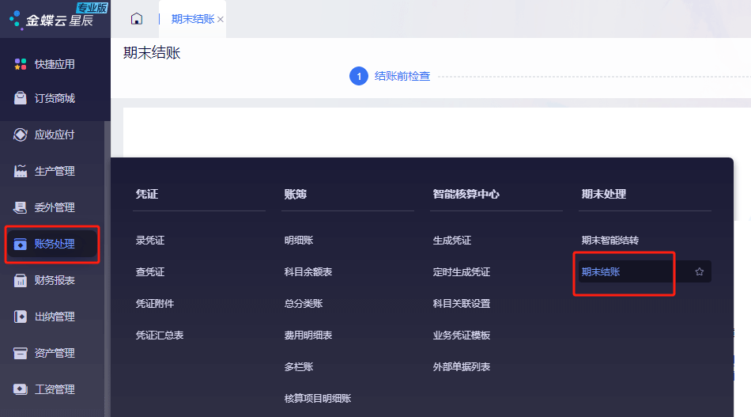Image resolution: width=751 pixels, height=417 pixels.
Task: Click the 出纳管理 sidebar icon
Action: coord(20,317)
